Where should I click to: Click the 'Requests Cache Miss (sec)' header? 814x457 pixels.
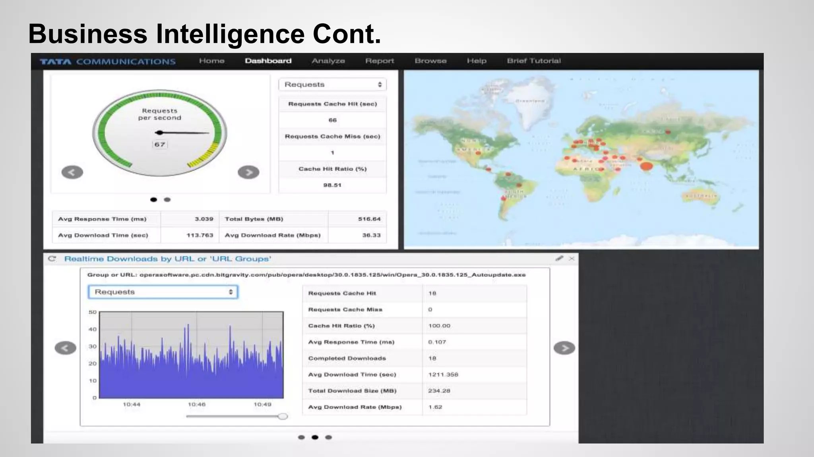click(x=333, y=136)
